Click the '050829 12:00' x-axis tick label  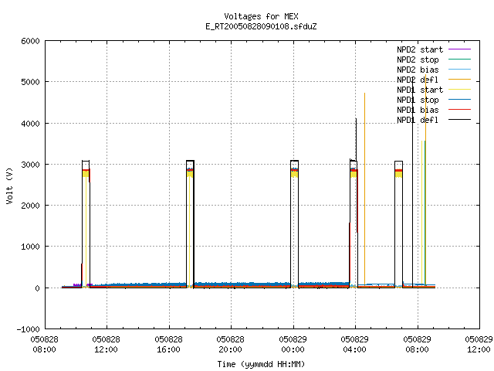pos(479,345)
